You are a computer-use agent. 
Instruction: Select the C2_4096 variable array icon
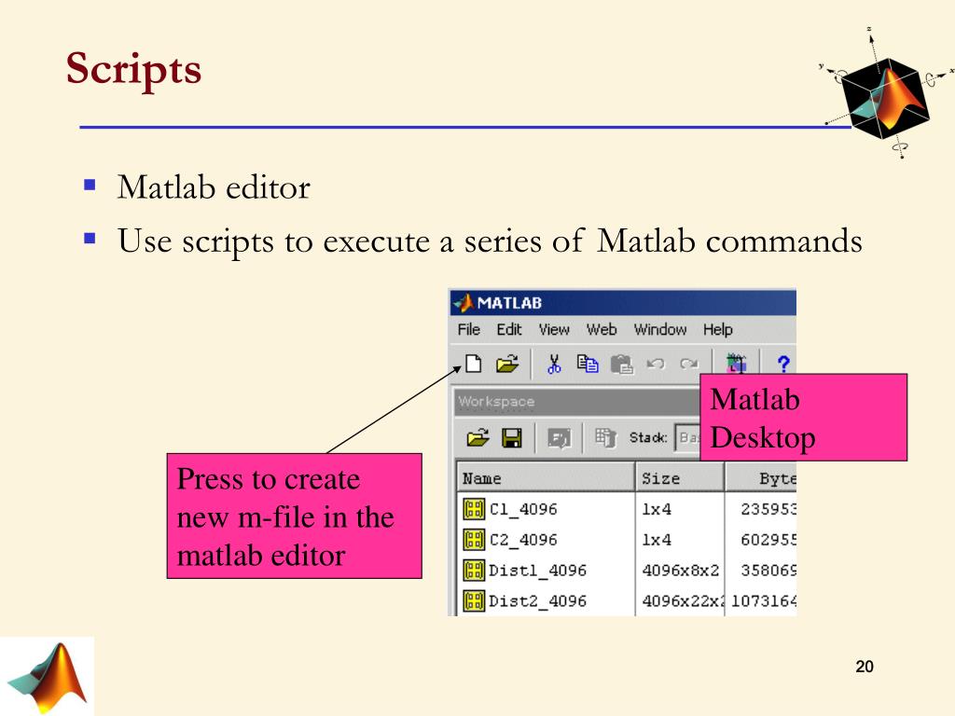[x=474, y=540]
